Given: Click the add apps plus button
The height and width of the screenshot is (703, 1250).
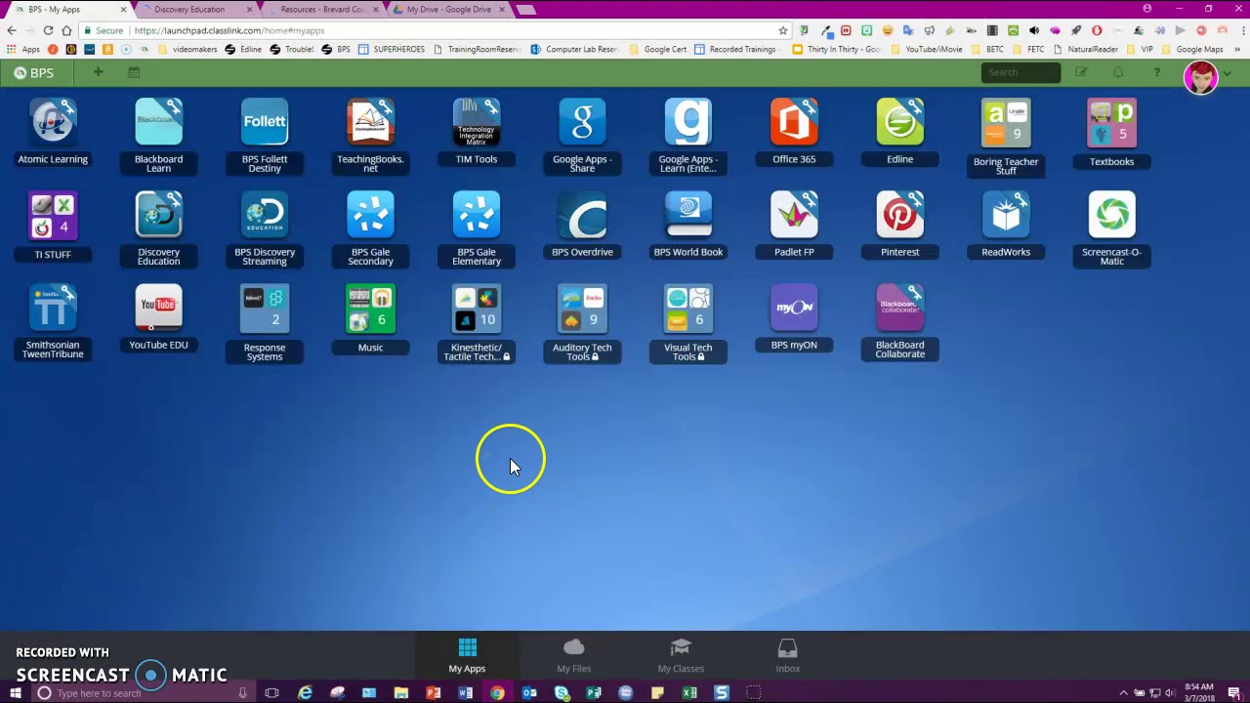Looking at the screenshot, I should tap(98, 72).
